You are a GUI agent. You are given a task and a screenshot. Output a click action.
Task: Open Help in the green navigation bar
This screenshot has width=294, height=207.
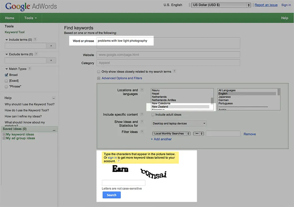[284, 18]
